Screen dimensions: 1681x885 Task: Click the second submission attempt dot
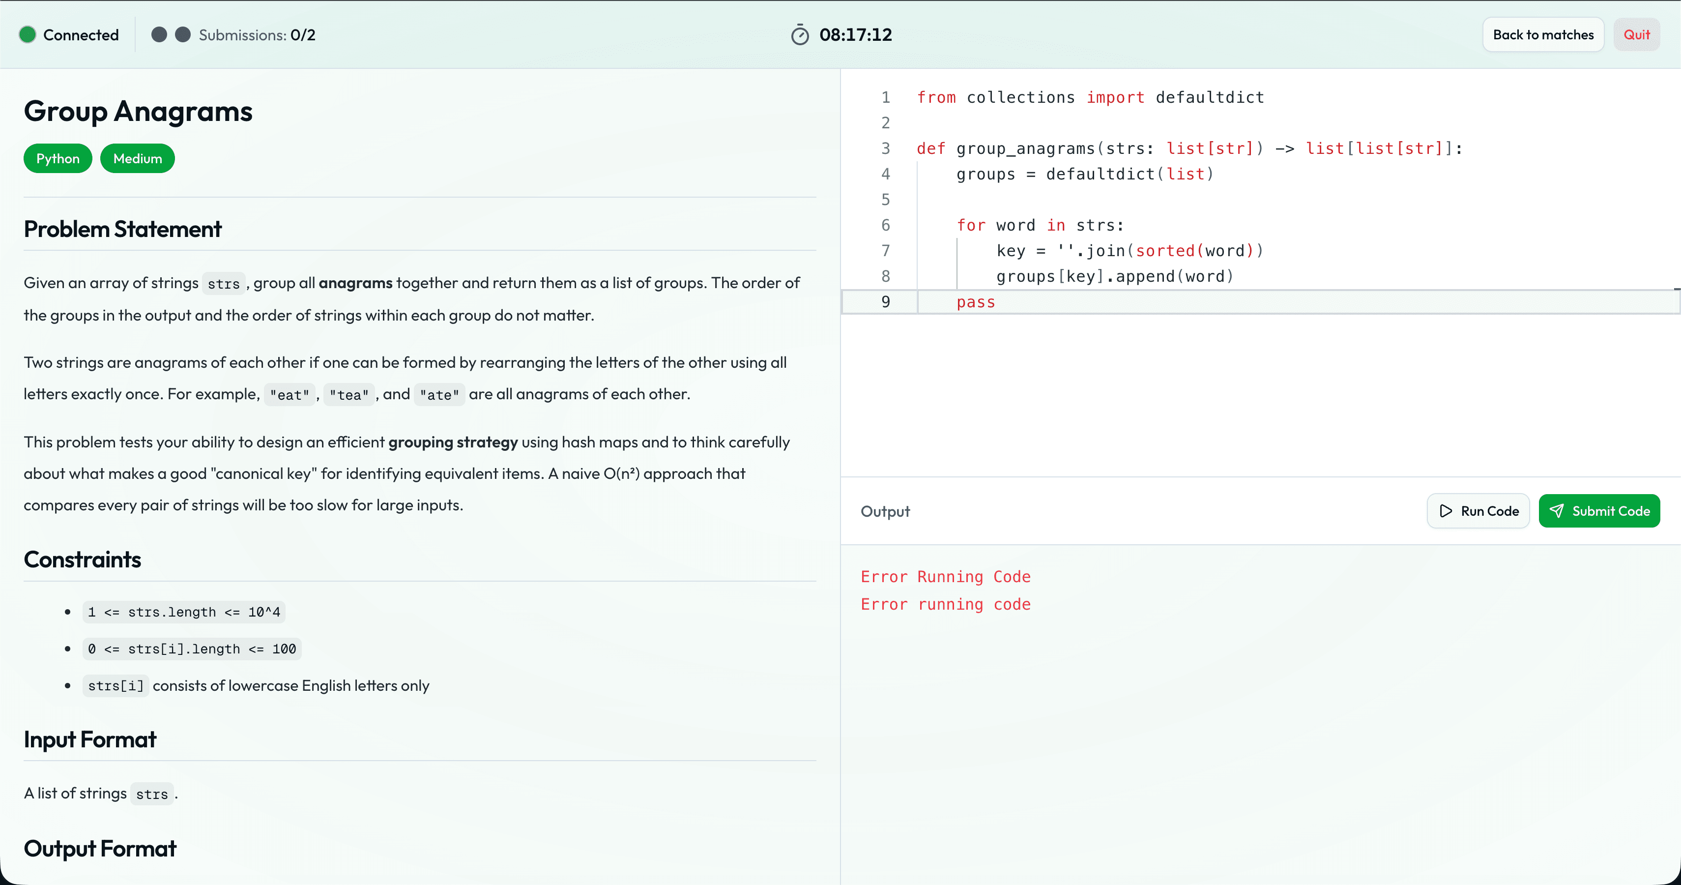click(183, 34)
